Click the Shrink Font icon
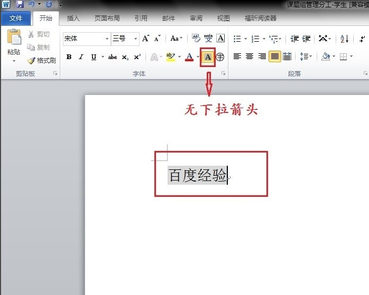Screen dimensions: 369x295 pyautogui.click(x=158, y=39)
